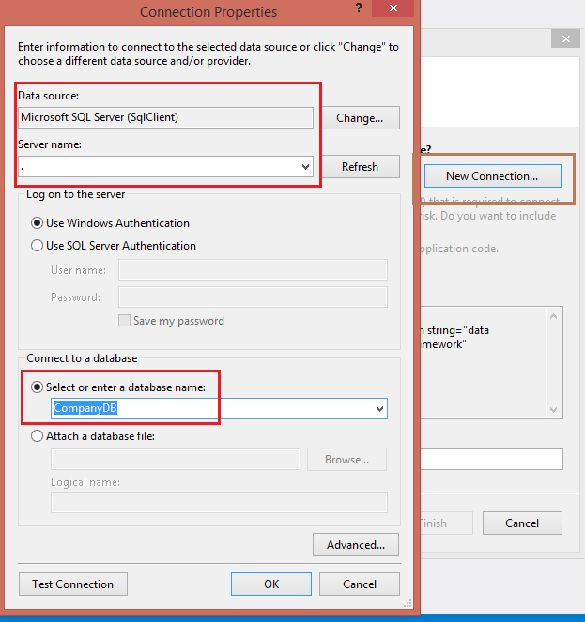Screen dimensions: 585x622
Task: Close the background wizard window
Action: click(x=564, y=39)
